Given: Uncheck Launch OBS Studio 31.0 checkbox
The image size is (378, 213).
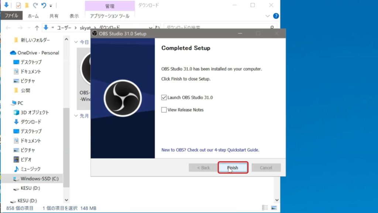Looking at the screenshot, I should 164,98.
